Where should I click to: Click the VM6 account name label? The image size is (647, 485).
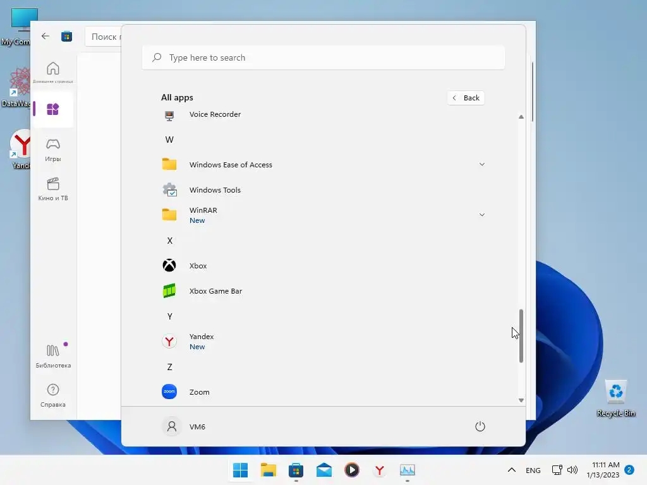[x=197, y=427]
